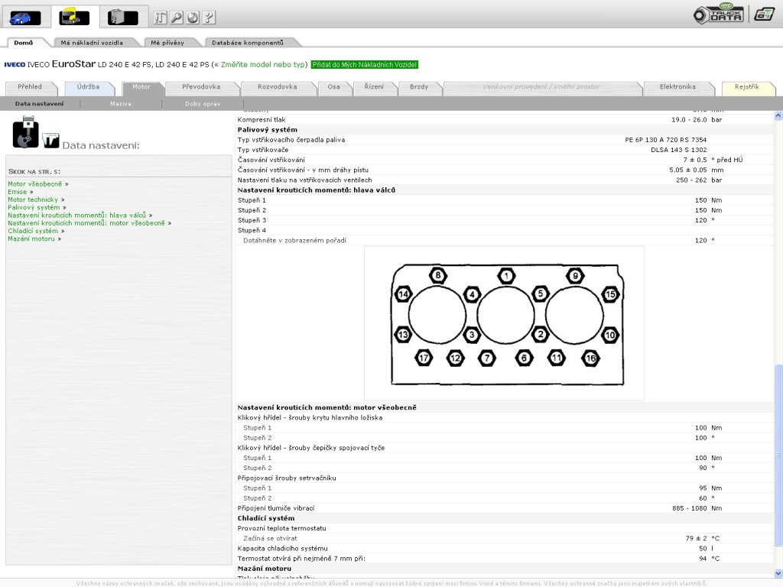783x587 pixels.
Task: Click the wrench icon in toolbar
Action: coord(176,17)
